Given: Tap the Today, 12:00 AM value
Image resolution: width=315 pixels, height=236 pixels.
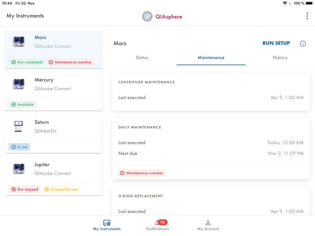Looking at the screenshot, I should coord(285,143).
